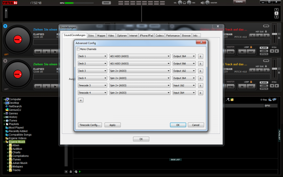Open the Deck 1 source dropdown
This screenshot has width=283, height=177.
[92, 56]
